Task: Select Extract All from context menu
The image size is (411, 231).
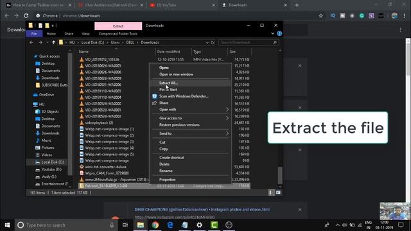Action: [x=168, y=83]
